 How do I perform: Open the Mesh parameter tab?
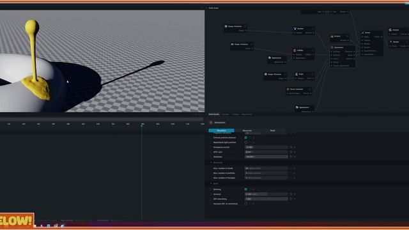(x=273, y=130)
